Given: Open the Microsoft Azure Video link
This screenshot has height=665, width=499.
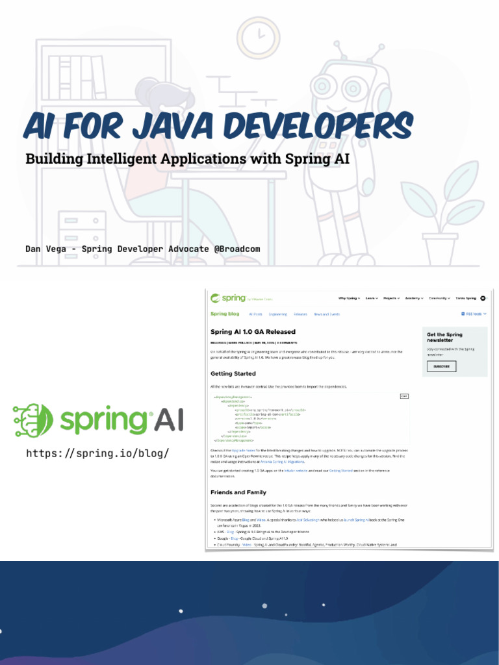Looking at the screenshot, I should tap(261, 520).
